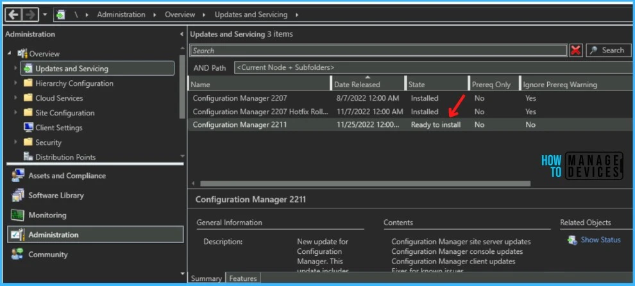Click the Assets and Compliance workspace icon
Viewport: 635px width, 286px height.
[x=17, y=176]
